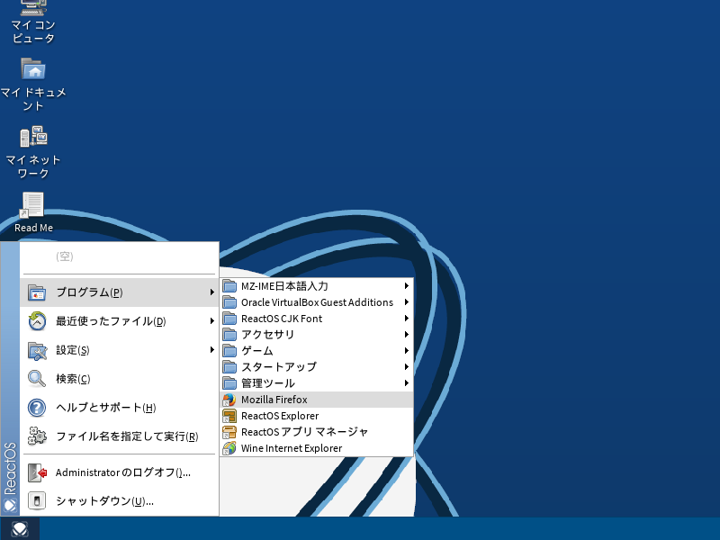
Task: Click the ReactOS CJK Font folder icon
Action: (x=229, y=319)
